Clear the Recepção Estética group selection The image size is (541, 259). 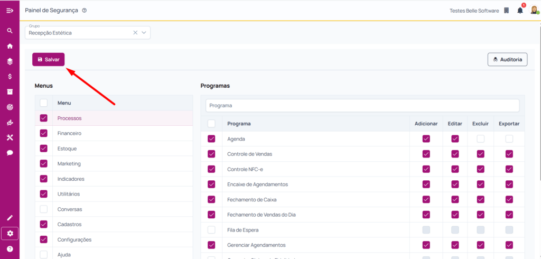pyautogui.click(x=135, y=33)
